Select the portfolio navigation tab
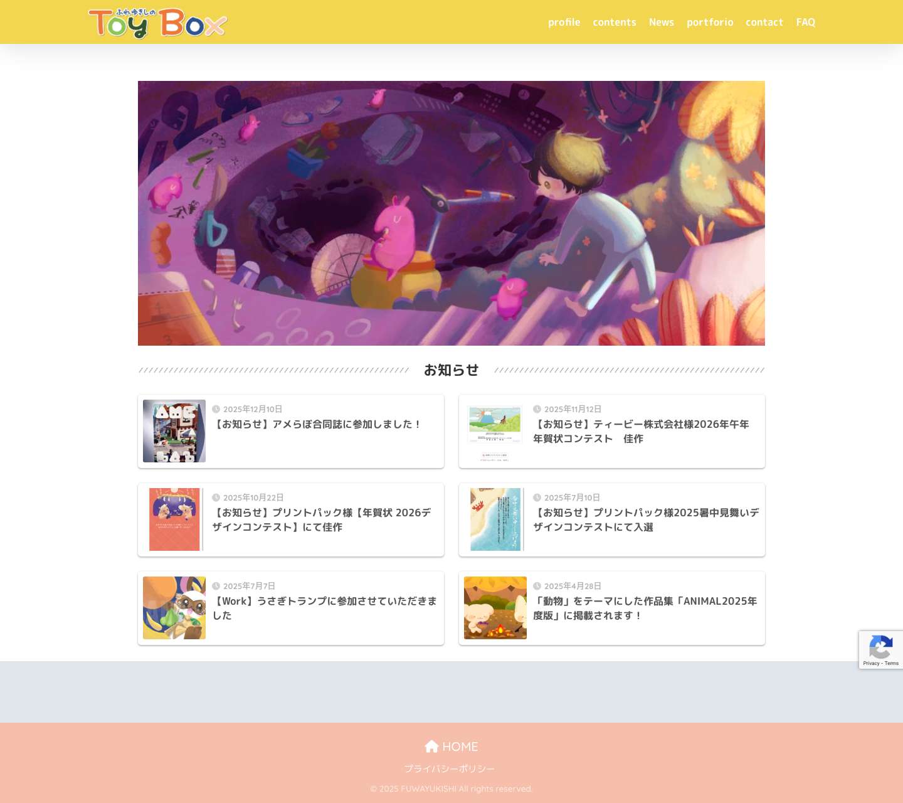 (710, 22)
